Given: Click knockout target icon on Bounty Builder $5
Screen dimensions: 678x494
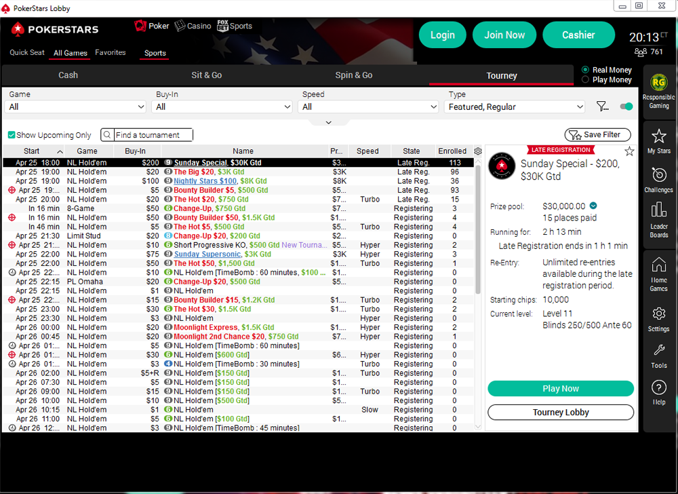Looking at the screenshot, I should pos(12,190).
